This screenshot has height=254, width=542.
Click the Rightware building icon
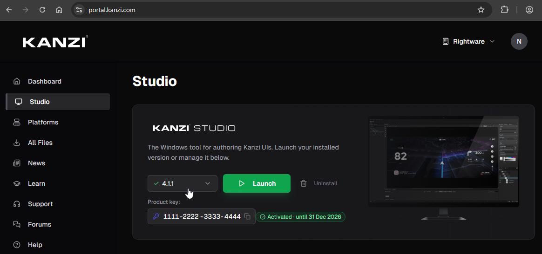click(x=446, y=41)
